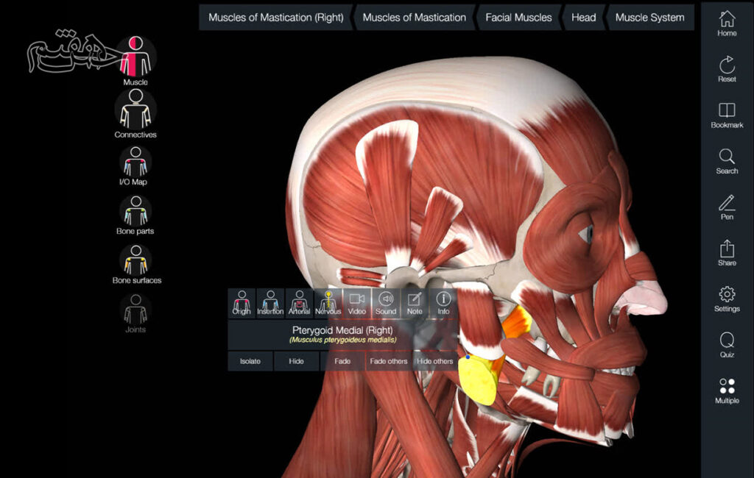
Task: Toggle Hide others option
Action: 434,361
